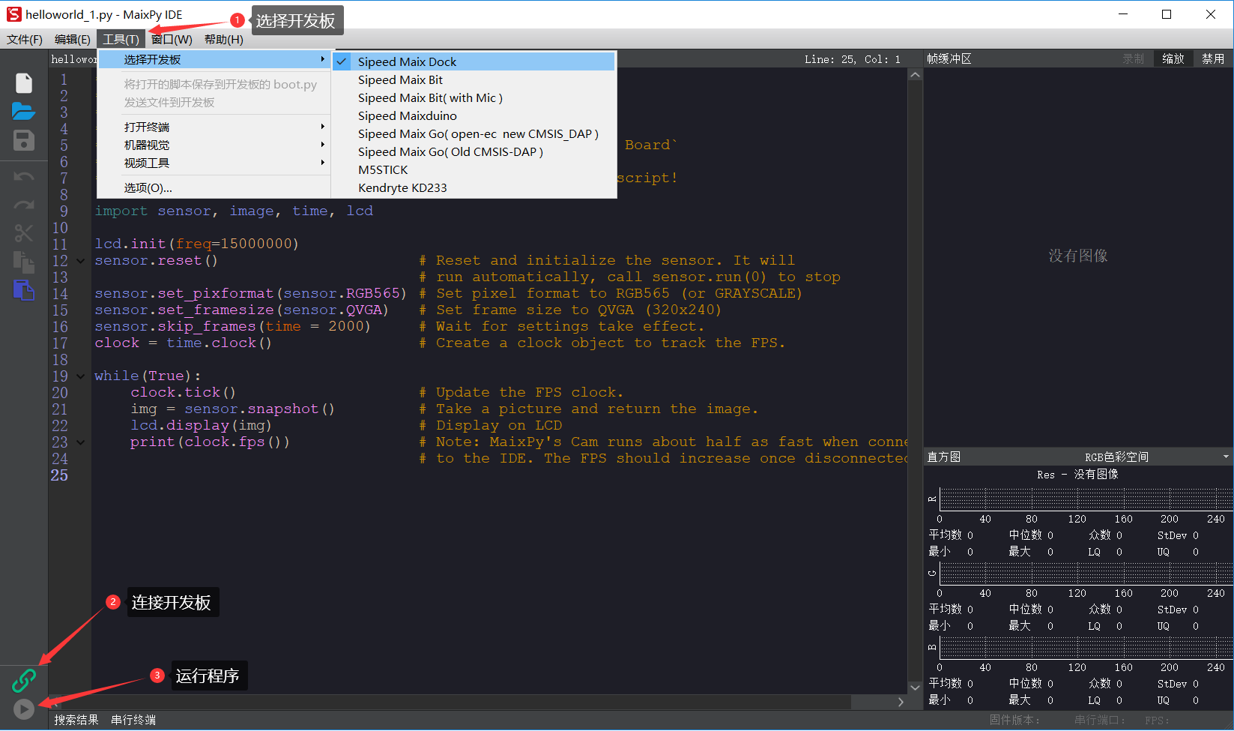This screenshot has height=731, width=1234.
Task: Open 选项(O)... from the tools menu
Action: click(x=214, y=187)
